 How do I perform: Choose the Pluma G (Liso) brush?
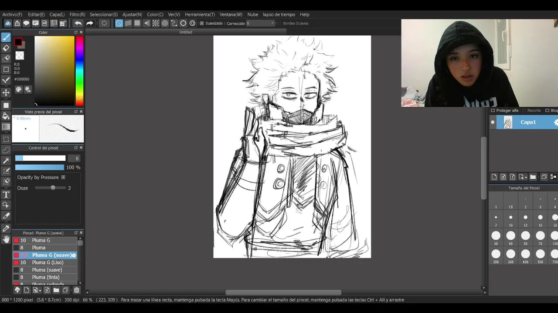pyautogui.click(x=45, y=263)
